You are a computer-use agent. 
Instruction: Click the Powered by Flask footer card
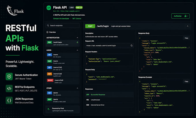pos(63,110)
